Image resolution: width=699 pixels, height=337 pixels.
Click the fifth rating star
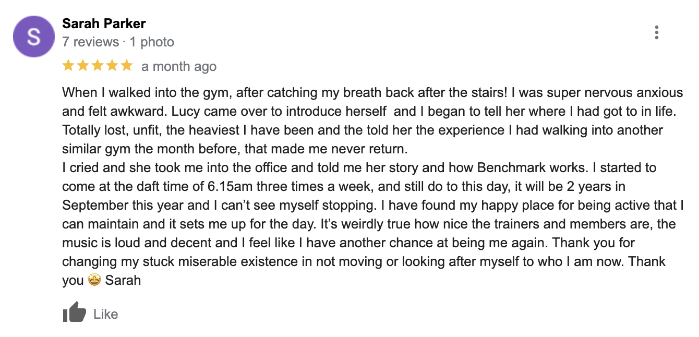(127, 66)
